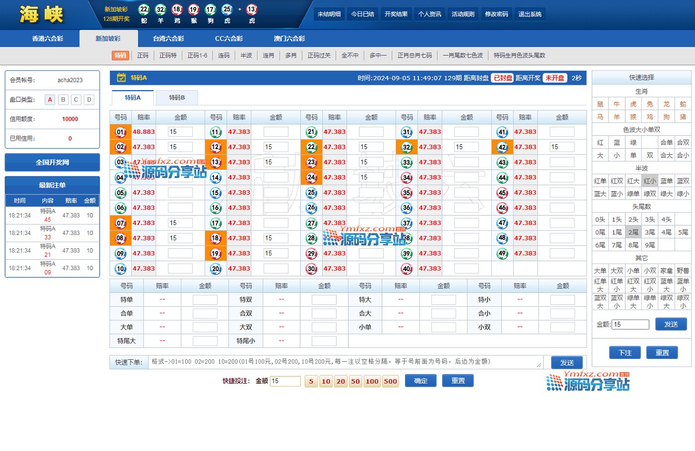Click the 下注 place bet button
This screenshot has width=695, height=451.
(625, 353)
